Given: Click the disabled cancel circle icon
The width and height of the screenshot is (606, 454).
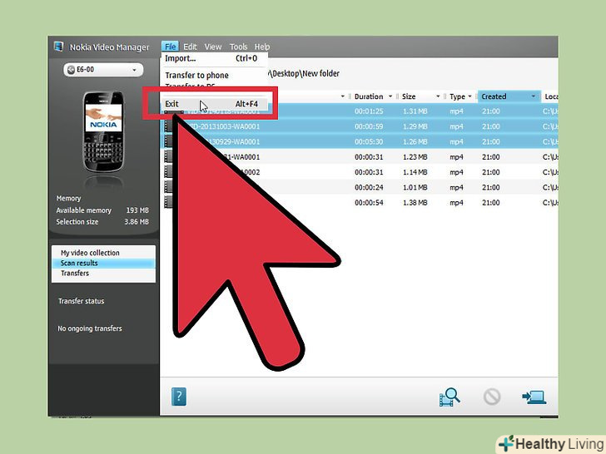Looking at the screenshot, I should pyautogui.click(x=492, y=397).
